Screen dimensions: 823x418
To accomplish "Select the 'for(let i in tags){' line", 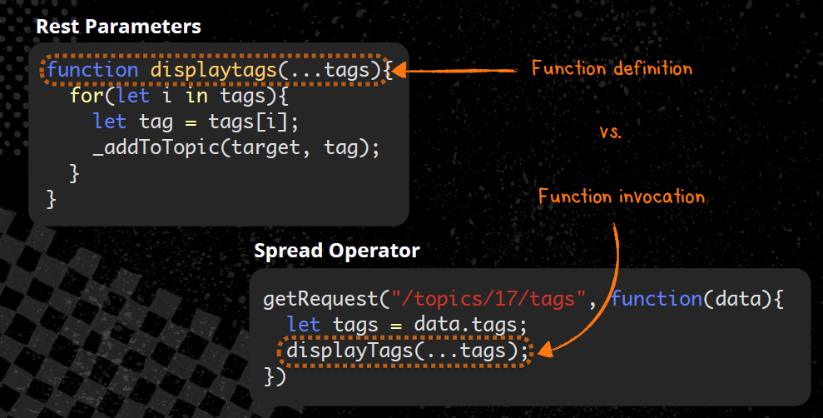I will [180, 96].
